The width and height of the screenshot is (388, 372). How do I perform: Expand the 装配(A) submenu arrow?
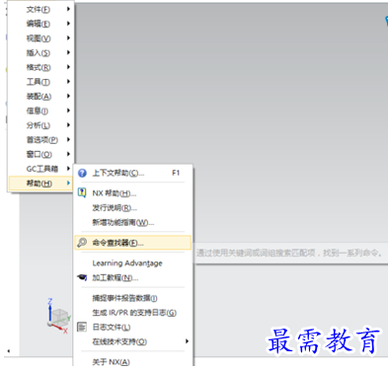click(68, 96)
